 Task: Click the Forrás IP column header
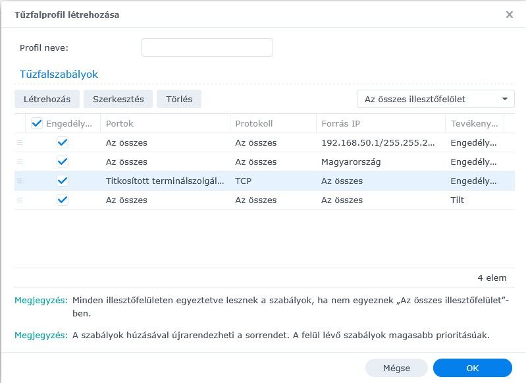[381, 124]
